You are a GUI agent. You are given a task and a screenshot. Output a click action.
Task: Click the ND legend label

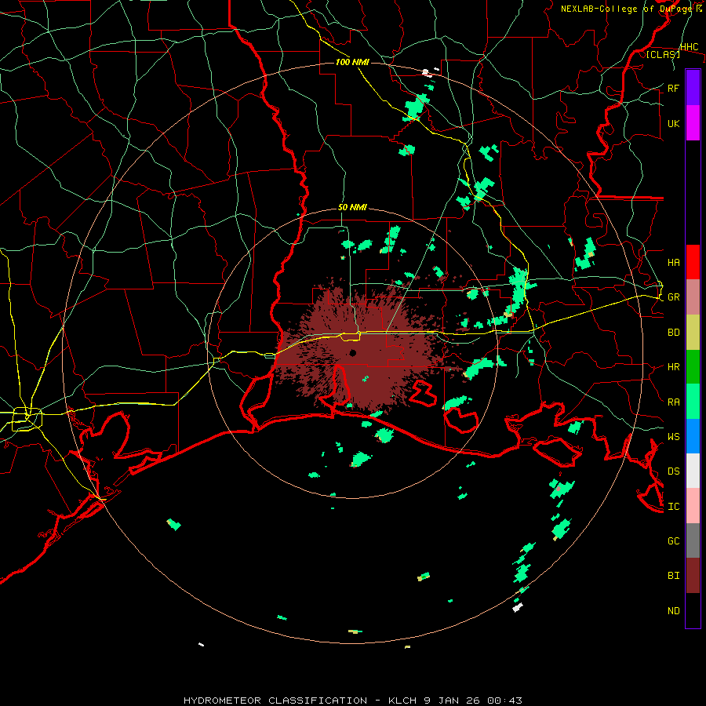(x=673, y=611)
